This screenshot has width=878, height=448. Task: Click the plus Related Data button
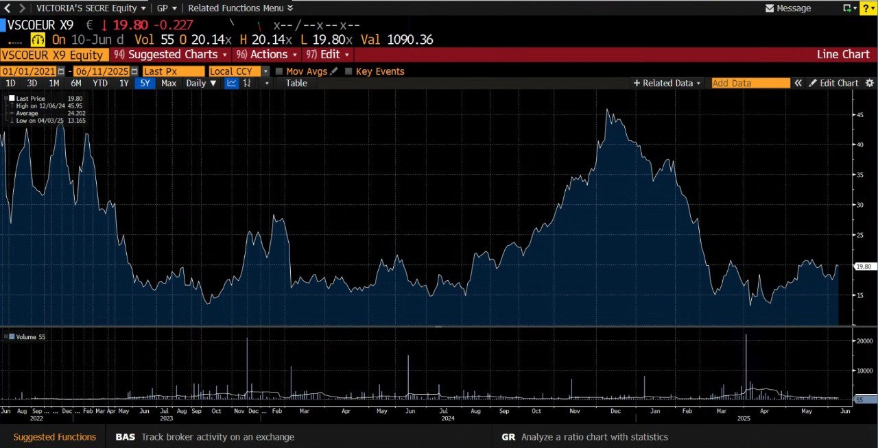pos(667,83)
